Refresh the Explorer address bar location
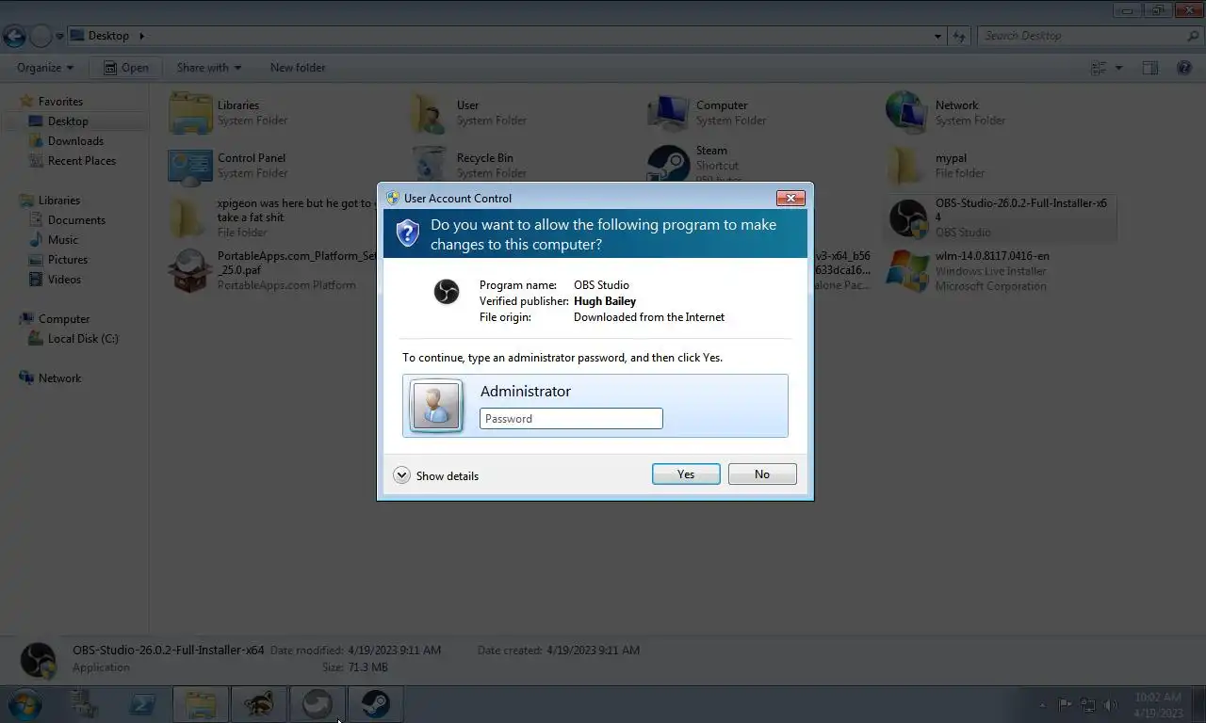 959,36
